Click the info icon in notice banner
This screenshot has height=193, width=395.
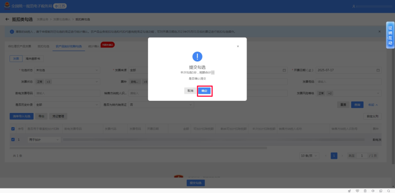(12, 32)
